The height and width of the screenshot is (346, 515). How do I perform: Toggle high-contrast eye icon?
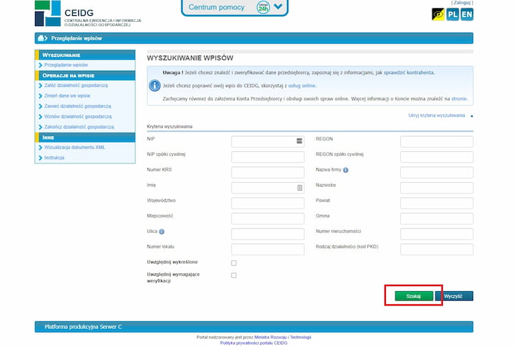[438, 14]
